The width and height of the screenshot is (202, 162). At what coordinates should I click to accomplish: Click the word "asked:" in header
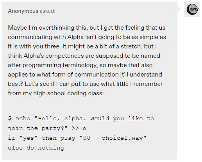point(48,11)
